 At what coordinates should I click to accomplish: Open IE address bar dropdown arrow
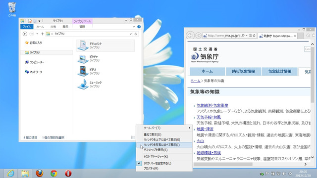point(247,36)
